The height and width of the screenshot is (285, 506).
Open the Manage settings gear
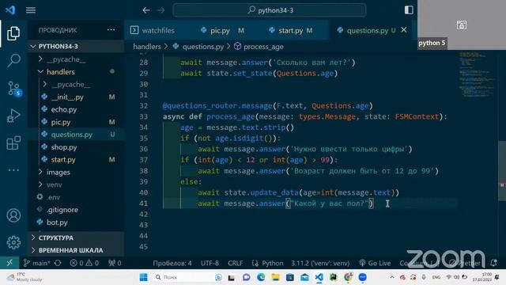[13, 242]
